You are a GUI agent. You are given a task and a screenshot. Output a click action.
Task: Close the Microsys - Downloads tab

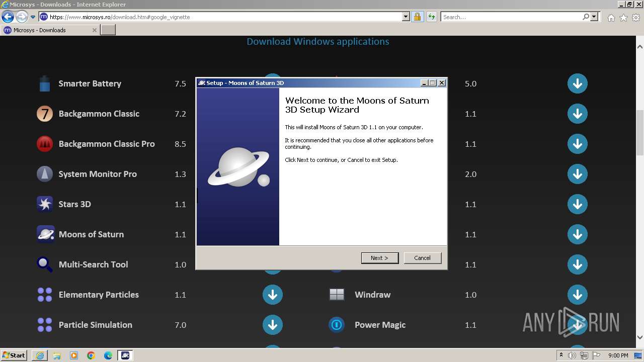click(94, 30)
